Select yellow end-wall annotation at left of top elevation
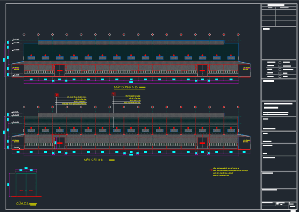This screenshot has width=299, height=212. pyautogui.click(x=16, y=69)
